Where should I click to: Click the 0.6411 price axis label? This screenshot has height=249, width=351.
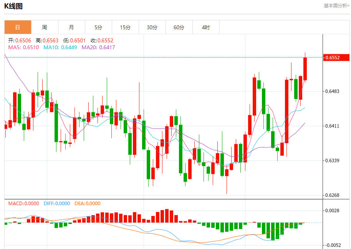[332, 126]
